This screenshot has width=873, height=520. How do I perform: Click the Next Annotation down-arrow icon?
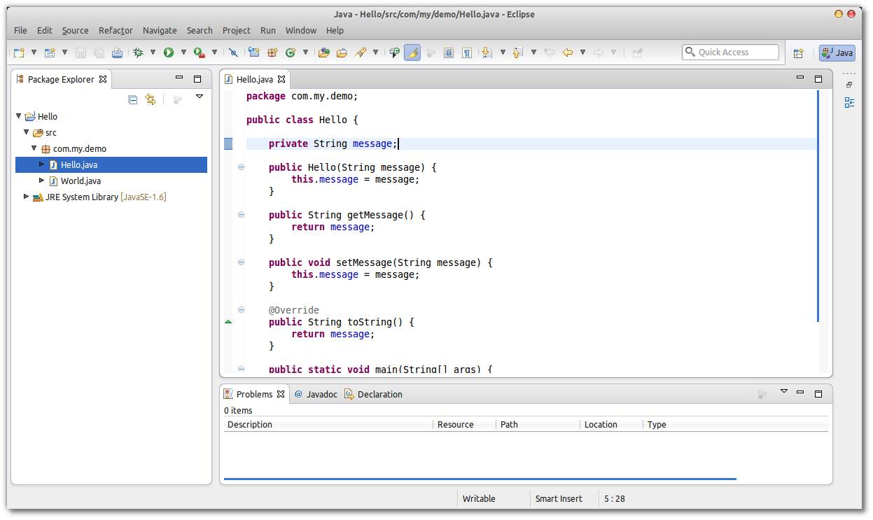487,52
